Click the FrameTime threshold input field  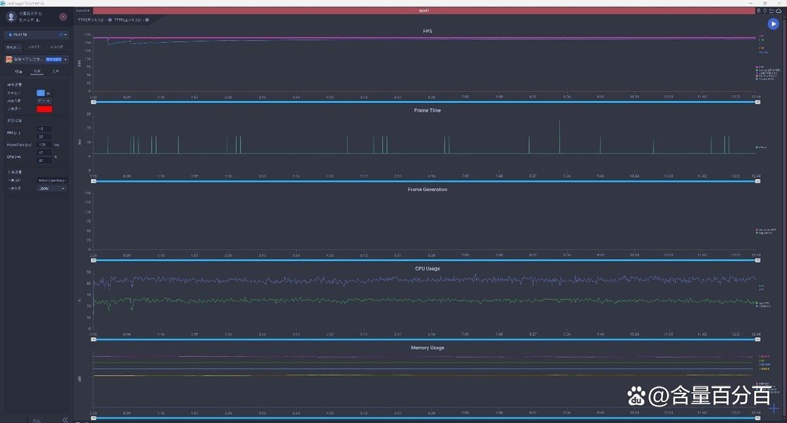pyautogui.click(x=45, y=144)
